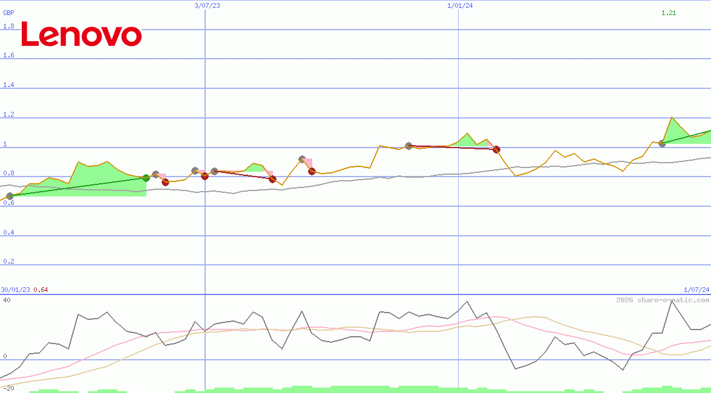Click the green buy marker on the chart
The height and width of the screenshot is (393, 711).
(145, 178)
